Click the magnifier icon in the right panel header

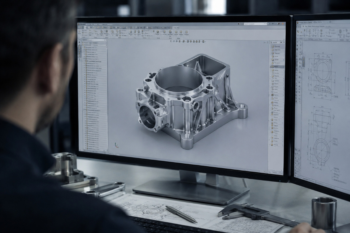(x=271, y=42)
